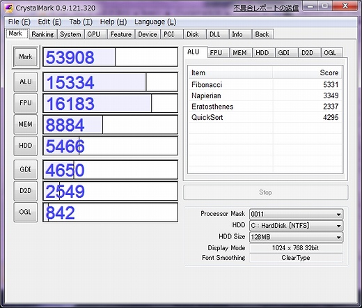Switch to the Info tab
The height and width of the screenshot is (308, 362).
point(240,34)
